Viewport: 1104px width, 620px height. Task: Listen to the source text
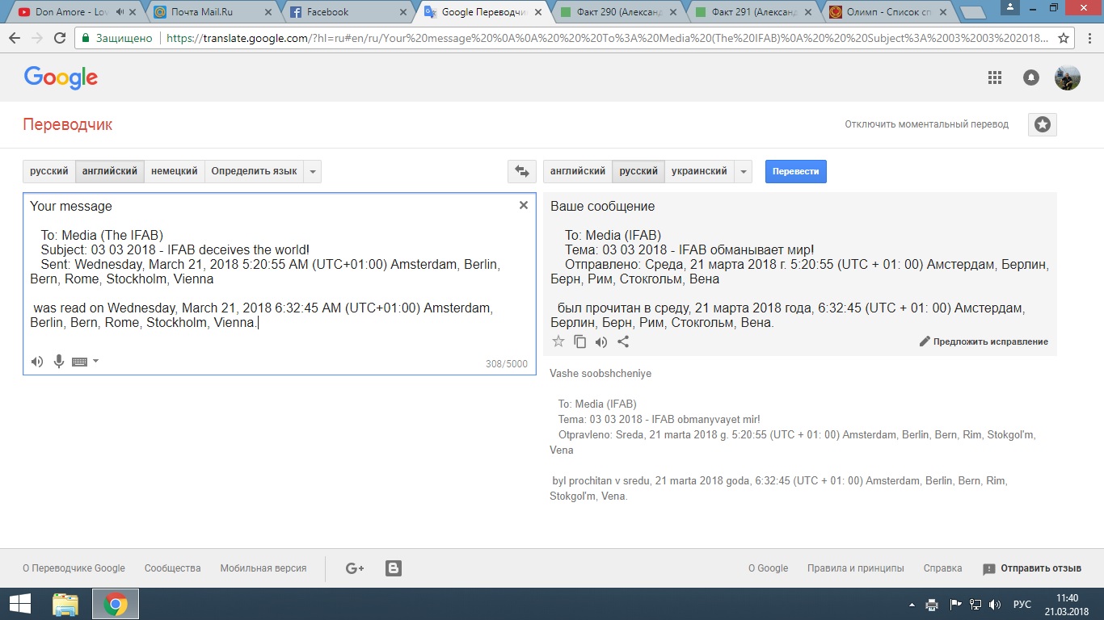(37, 362)
